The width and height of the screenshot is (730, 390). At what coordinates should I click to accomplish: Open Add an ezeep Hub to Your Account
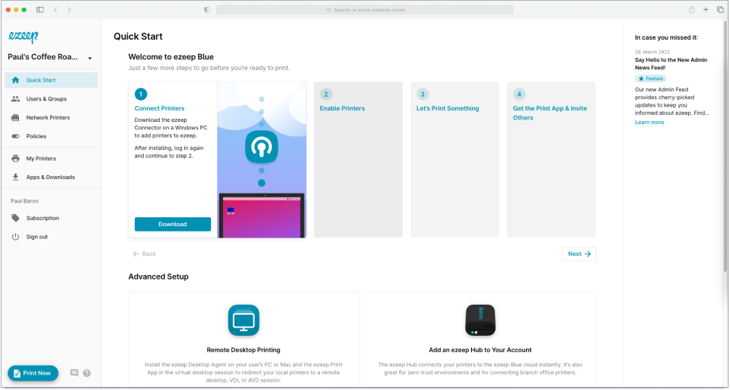[480, 350]
